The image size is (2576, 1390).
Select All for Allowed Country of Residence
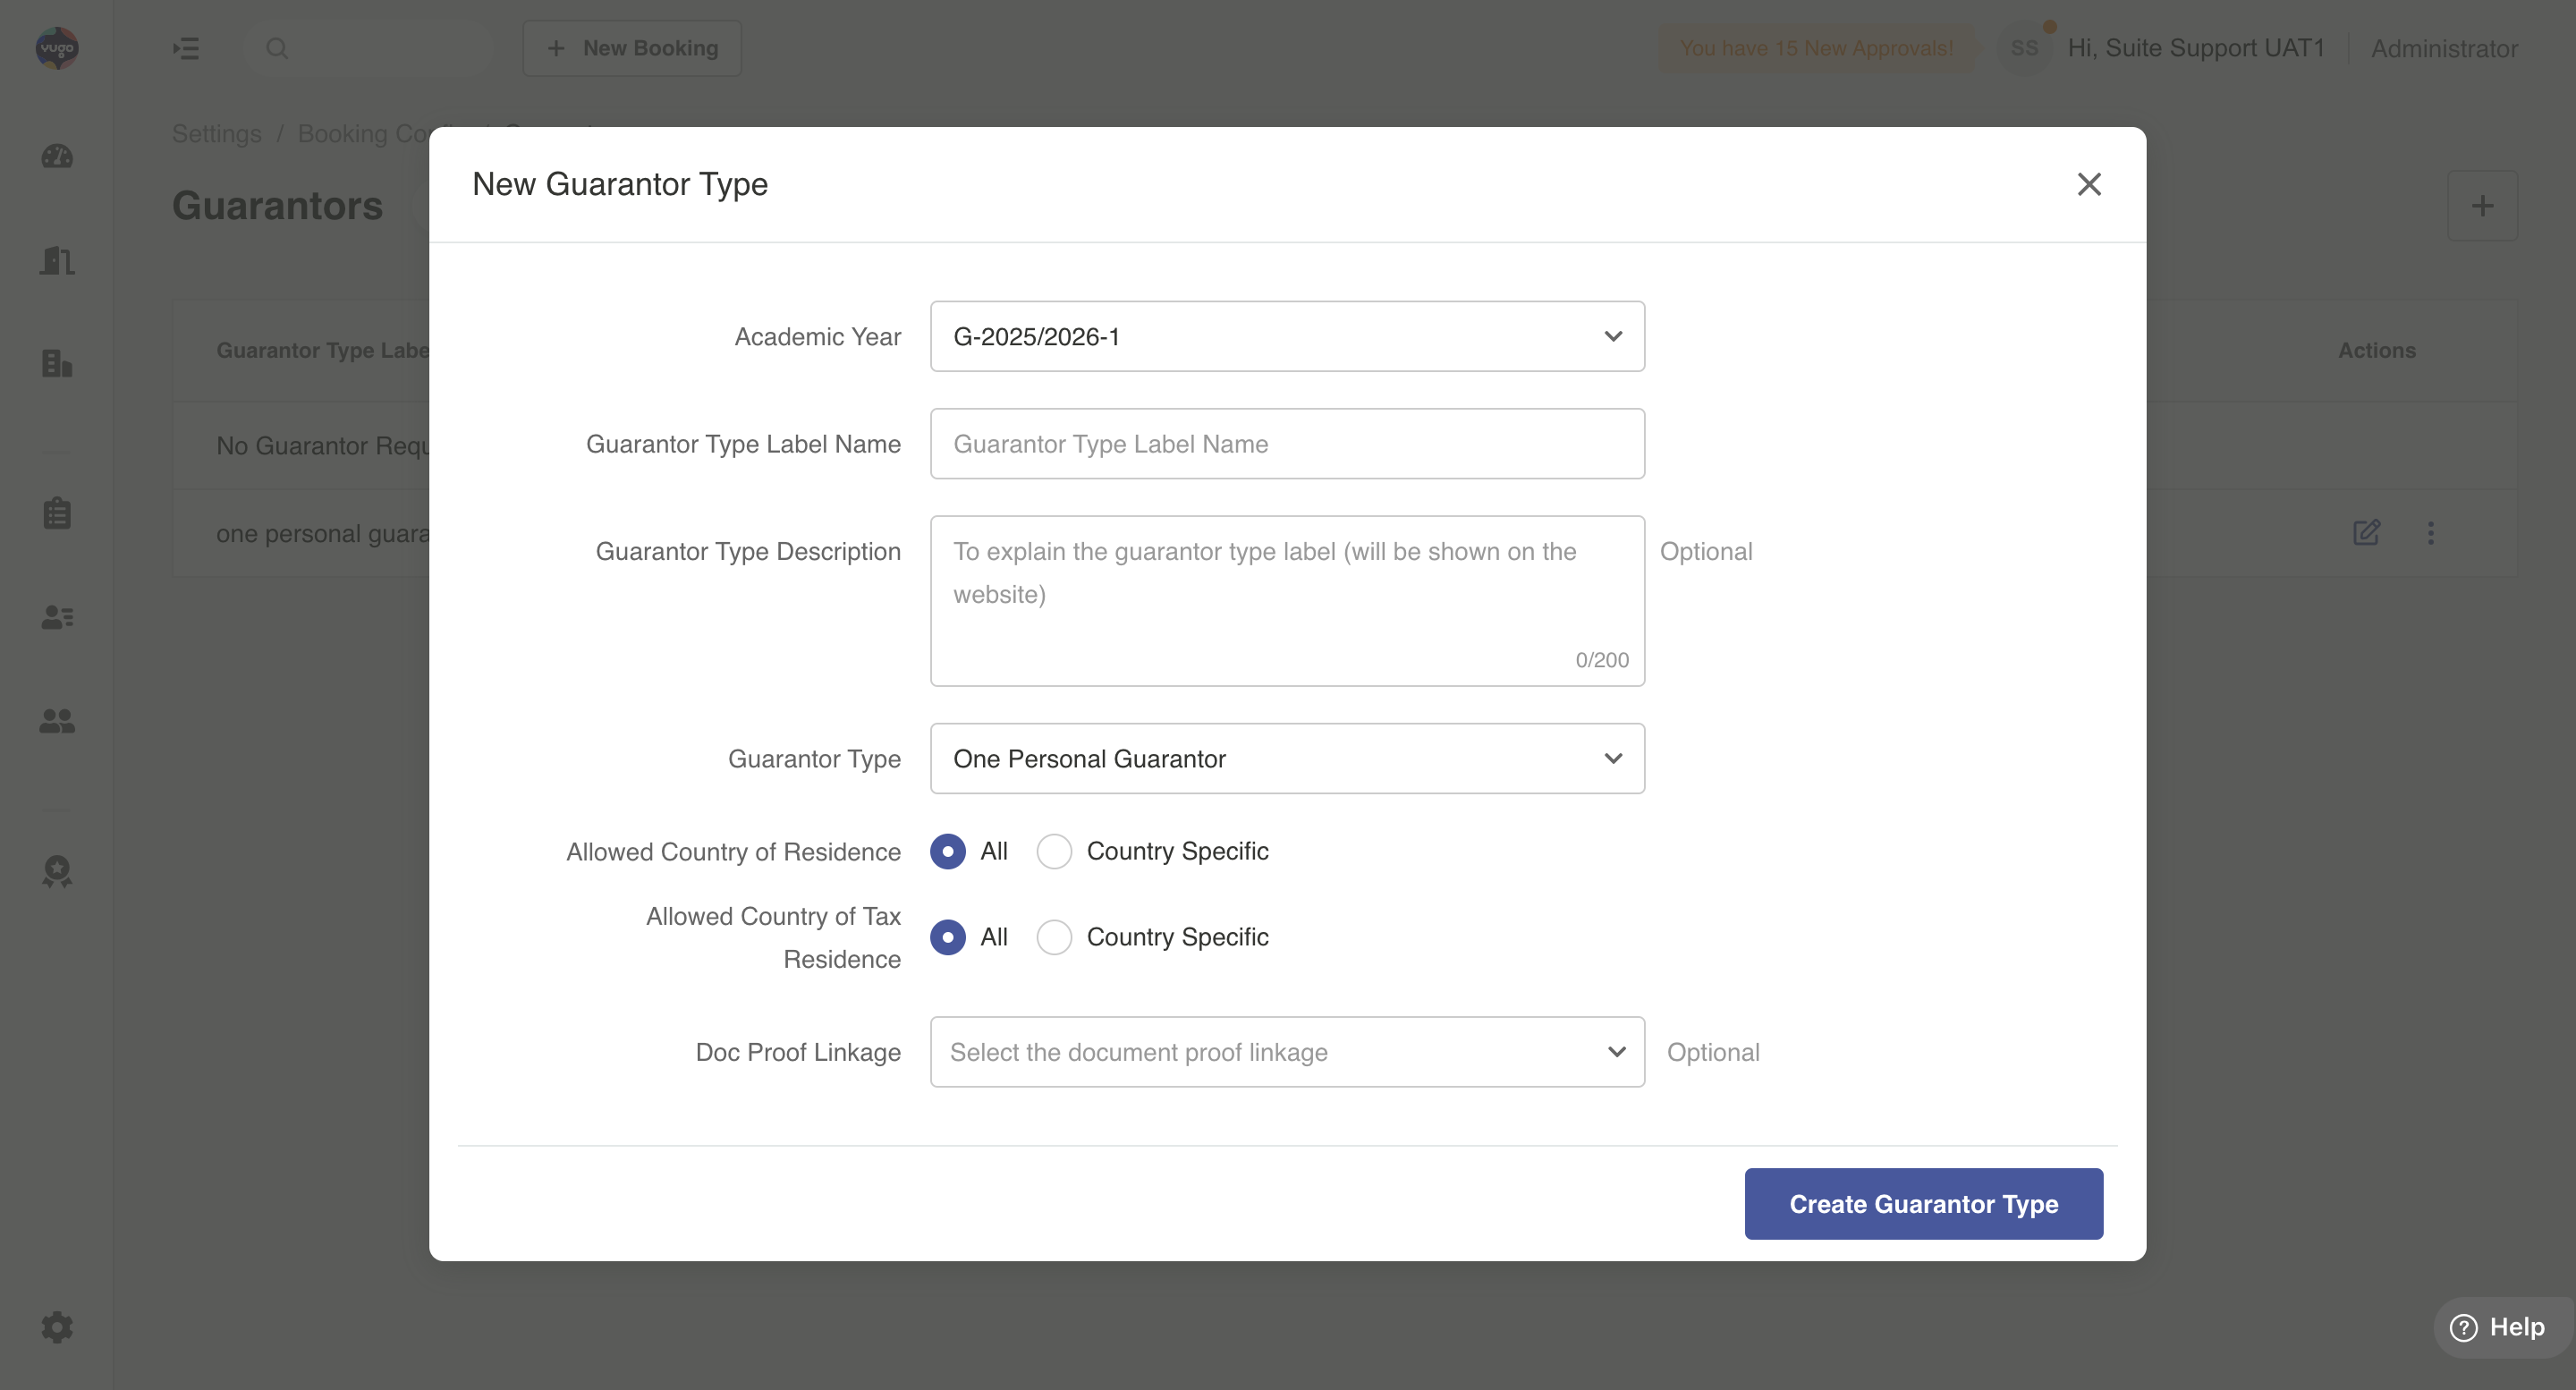point(947,851)
